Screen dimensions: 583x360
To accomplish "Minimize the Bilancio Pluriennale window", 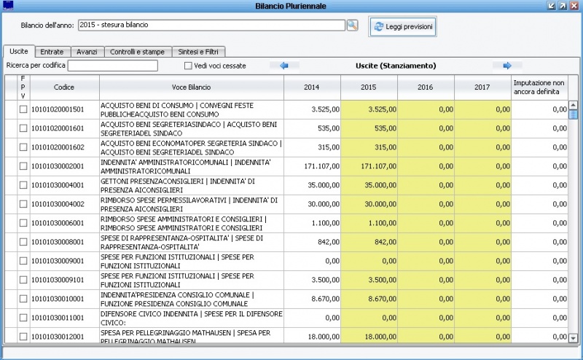I will 552,6.
